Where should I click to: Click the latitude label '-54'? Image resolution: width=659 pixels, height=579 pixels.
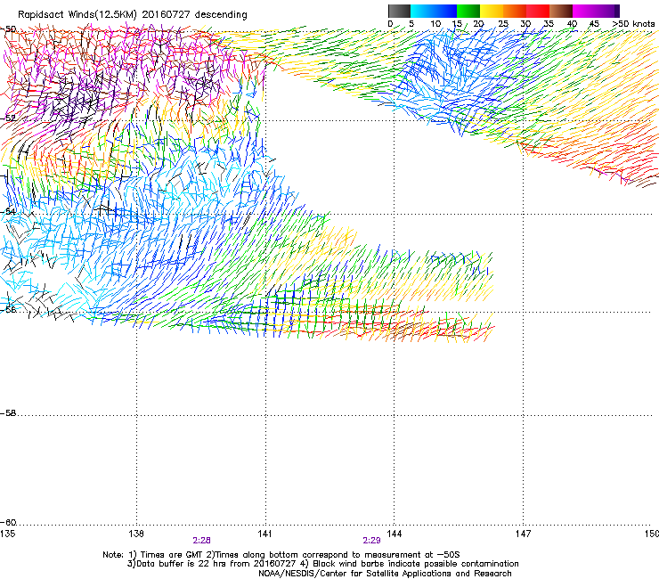click(x=8, y=211)
